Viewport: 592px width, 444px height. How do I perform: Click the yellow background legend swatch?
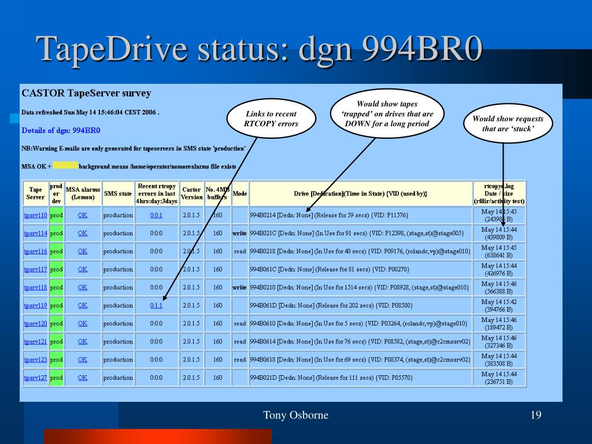click(65, 165)
